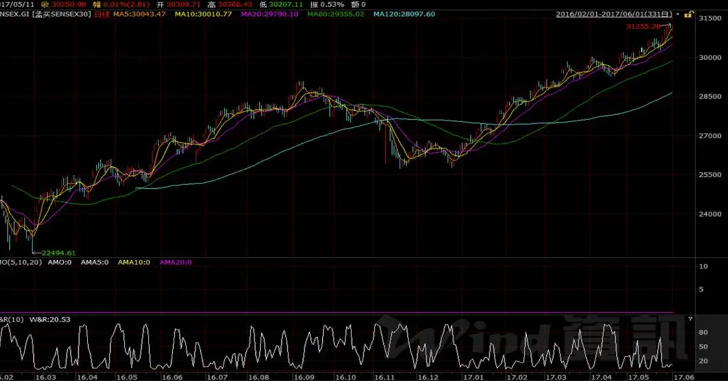Click the AMA10:0 yellow label
This screenshot has height=381, width=728.
tap(134, 262)
